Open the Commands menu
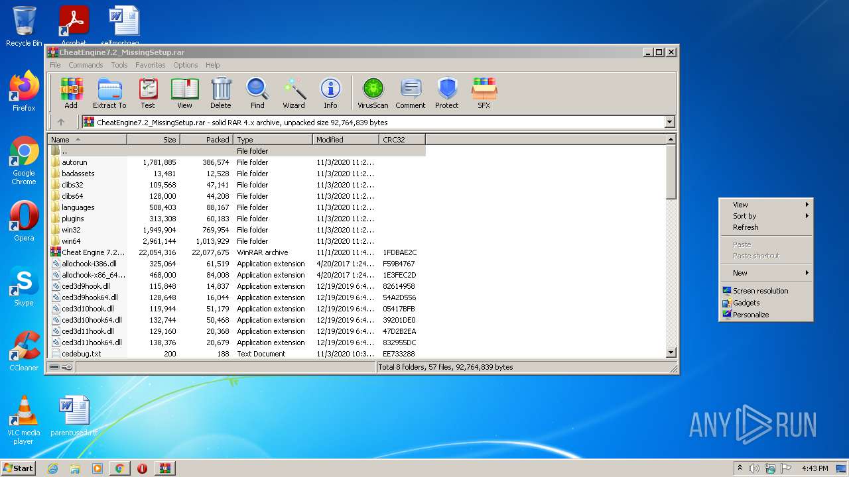This screenshot has height=477, width=849. [86, 65]
